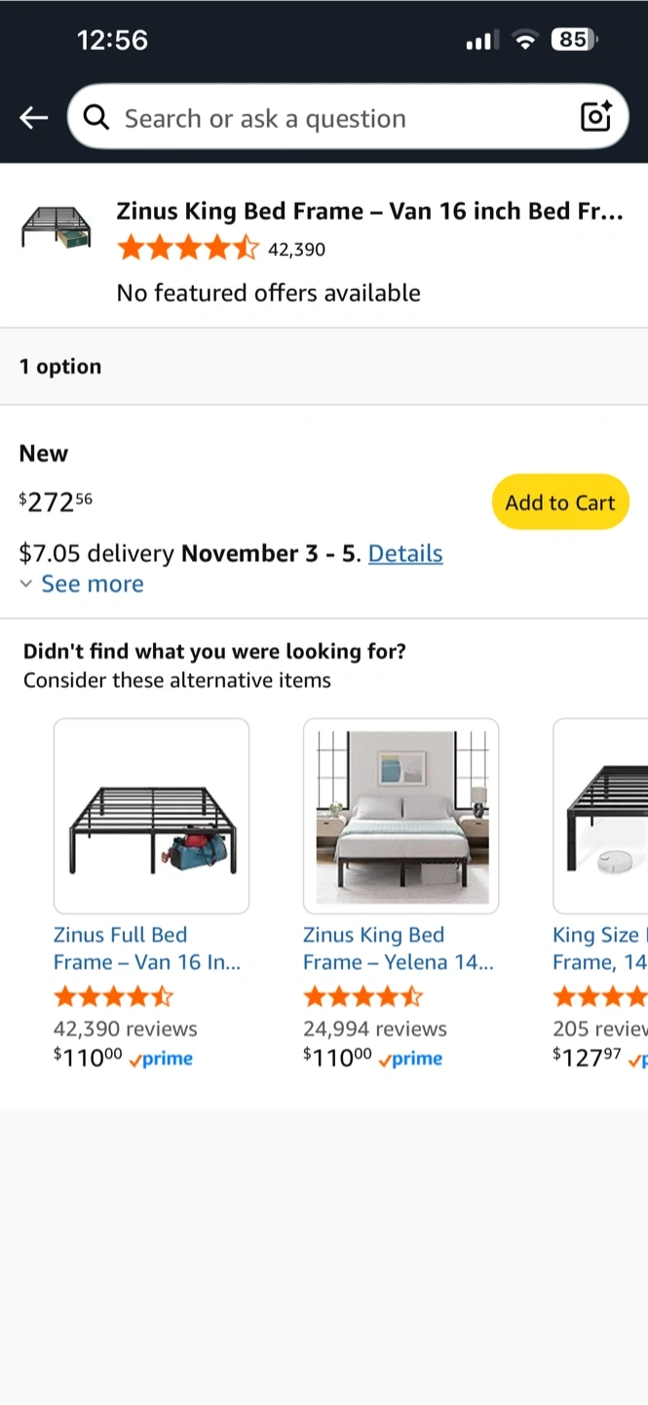648x1405 pixels.
Task: Open the Zinus Full Bed Frame Van title link
Action: (x=146, y=948)
